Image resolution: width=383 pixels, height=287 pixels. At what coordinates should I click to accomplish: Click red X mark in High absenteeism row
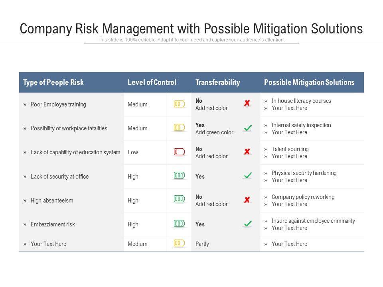[x=247, y=200]
